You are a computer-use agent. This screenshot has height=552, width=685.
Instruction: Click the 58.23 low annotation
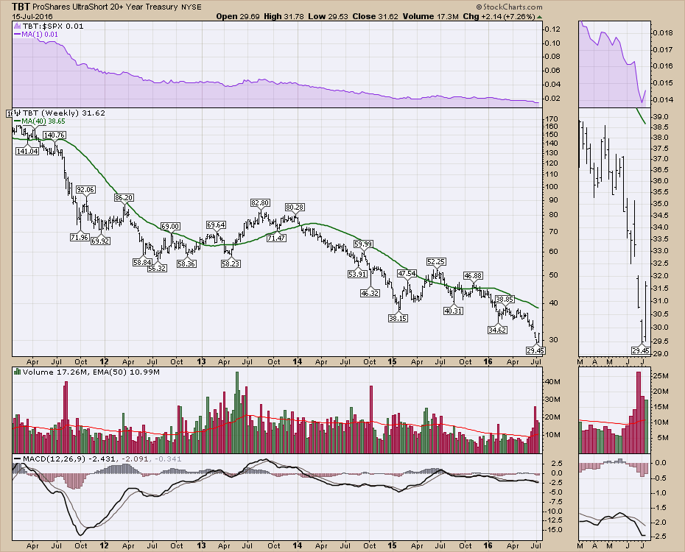[x=231, y=263]
